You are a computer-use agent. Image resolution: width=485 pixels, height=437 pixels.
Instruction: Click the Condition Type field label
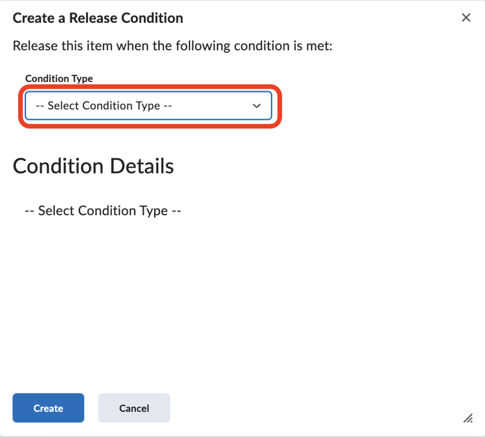click(59, 79)
